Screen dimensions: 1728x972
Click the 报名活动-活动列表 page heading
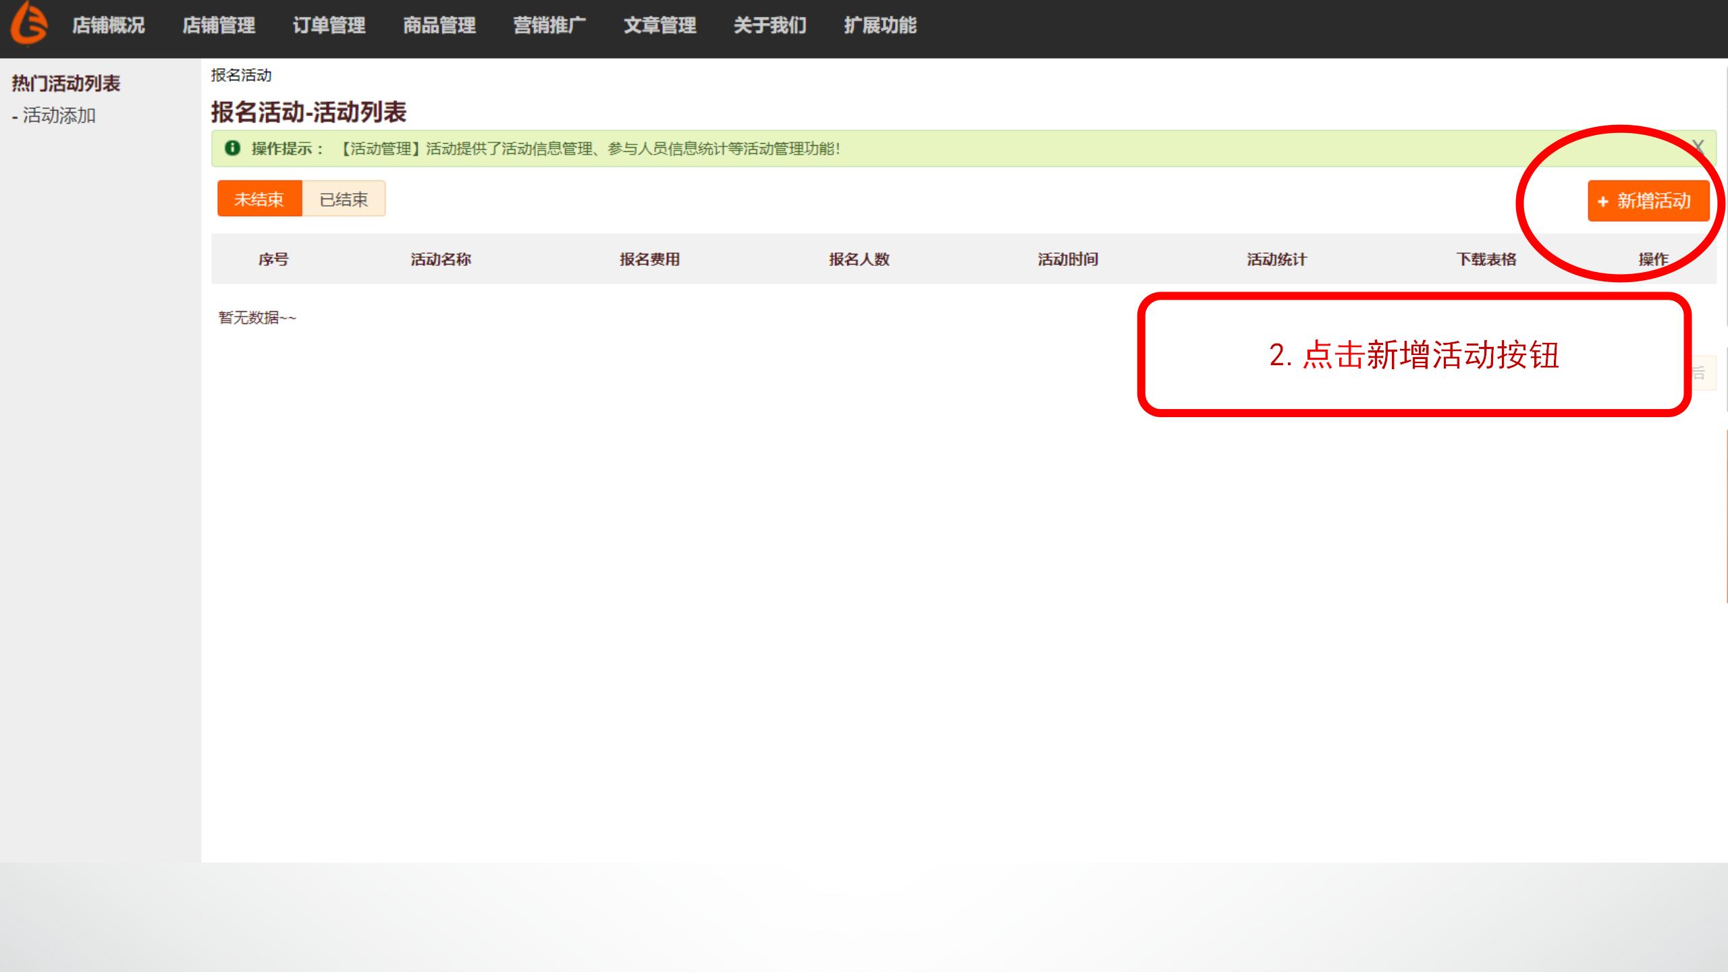coord(308,112)
